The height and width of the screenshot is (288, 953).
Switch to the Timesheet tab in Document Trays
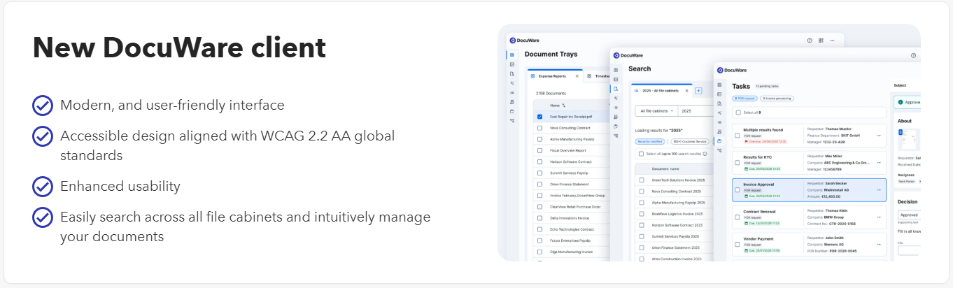click(x=598, y=75)
